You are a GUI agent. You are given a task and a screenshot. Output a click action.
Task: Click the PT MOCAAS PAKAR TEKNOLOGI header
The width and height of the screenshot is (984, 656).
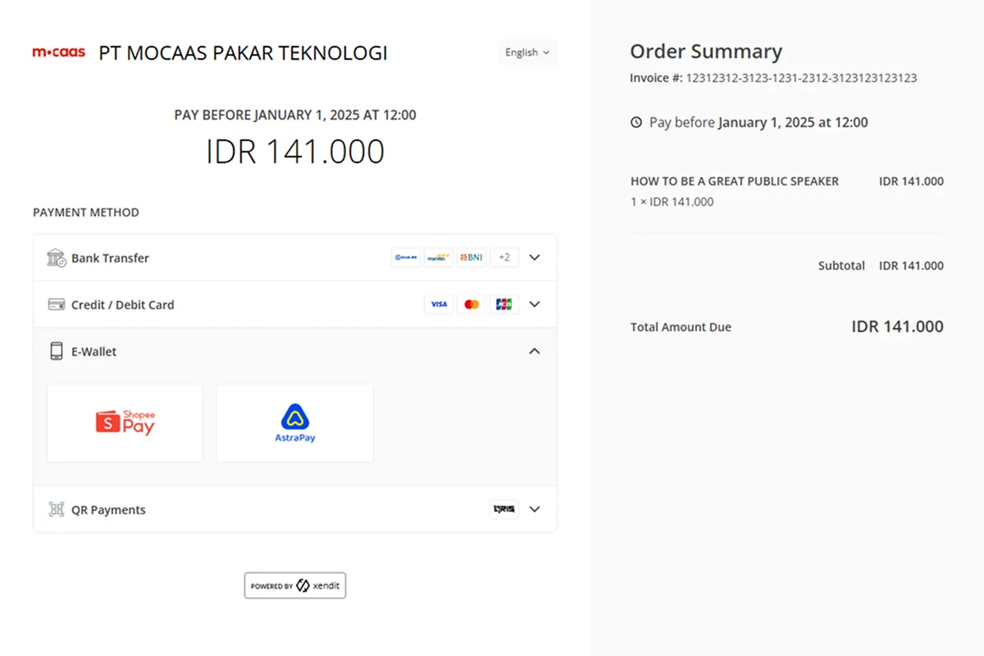(x=242, y=52)
